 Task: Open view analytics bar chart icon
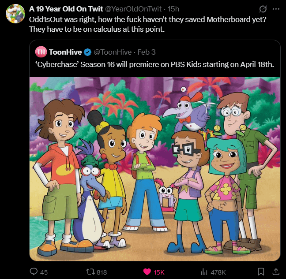coord(204,272)
